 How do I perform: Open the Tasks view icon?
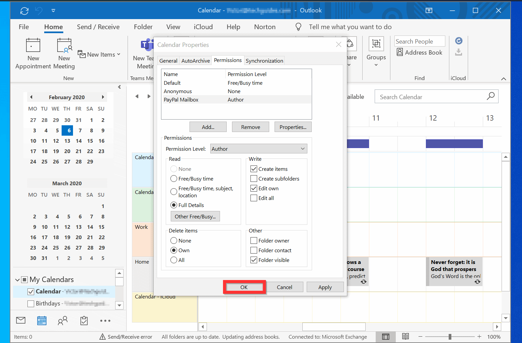coord(84,321)
